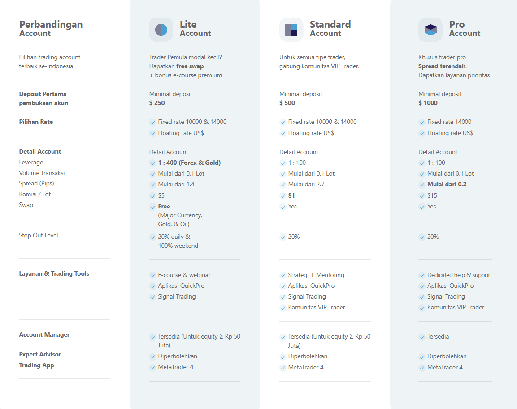Click 'Layanan & Trading Tools' row label
Screen dimensions: 517x409
(x=54, y=274)
